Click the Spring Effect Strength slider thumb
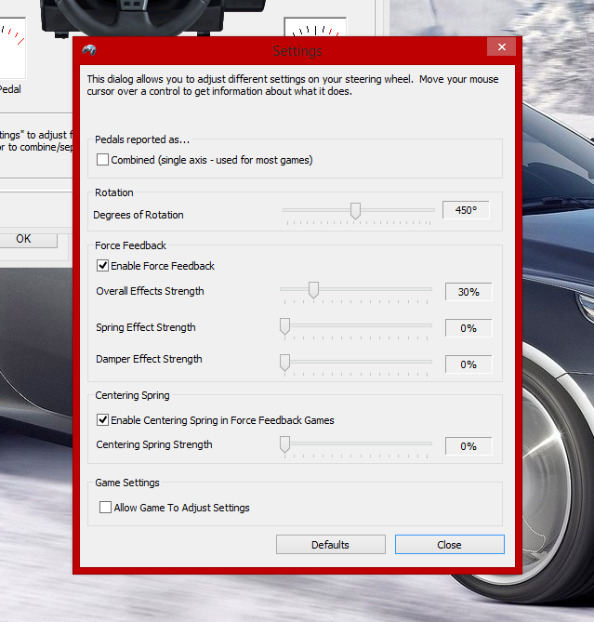This screenshot has height=622, width=594. click(284, 326)
